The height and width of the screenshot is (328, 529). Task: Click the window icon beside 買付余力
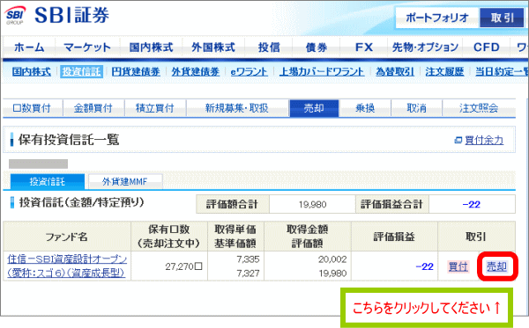click(458, 140)
